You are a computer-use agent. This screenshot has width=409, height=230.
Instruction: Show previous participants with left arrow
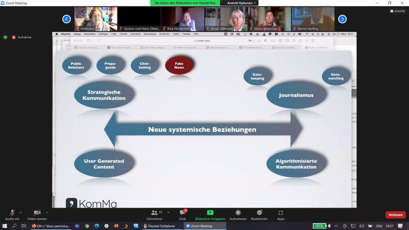[x=67, y=19]
